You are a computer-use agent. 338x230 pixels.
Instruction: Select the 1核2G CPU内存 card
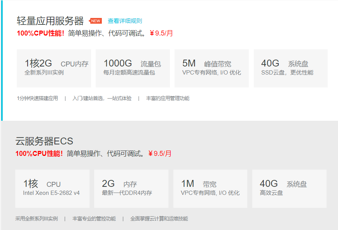54,68
